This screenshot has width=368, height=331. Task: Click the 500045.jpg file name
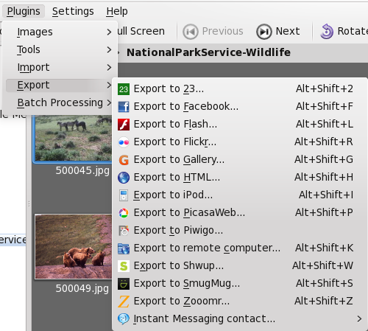82,170
